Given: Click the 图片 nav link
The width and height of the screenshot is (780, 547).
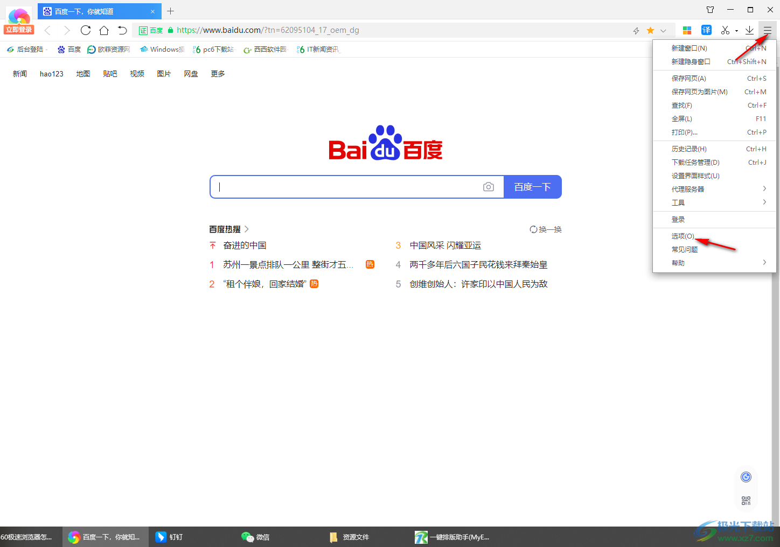Looking at the screenshot, I should click(164, 74).
